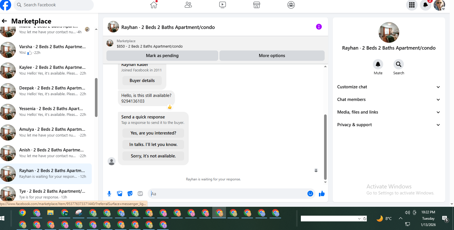Screen dimensions: 454x230
Task: Click the More options button
Action: click(272, 56)
